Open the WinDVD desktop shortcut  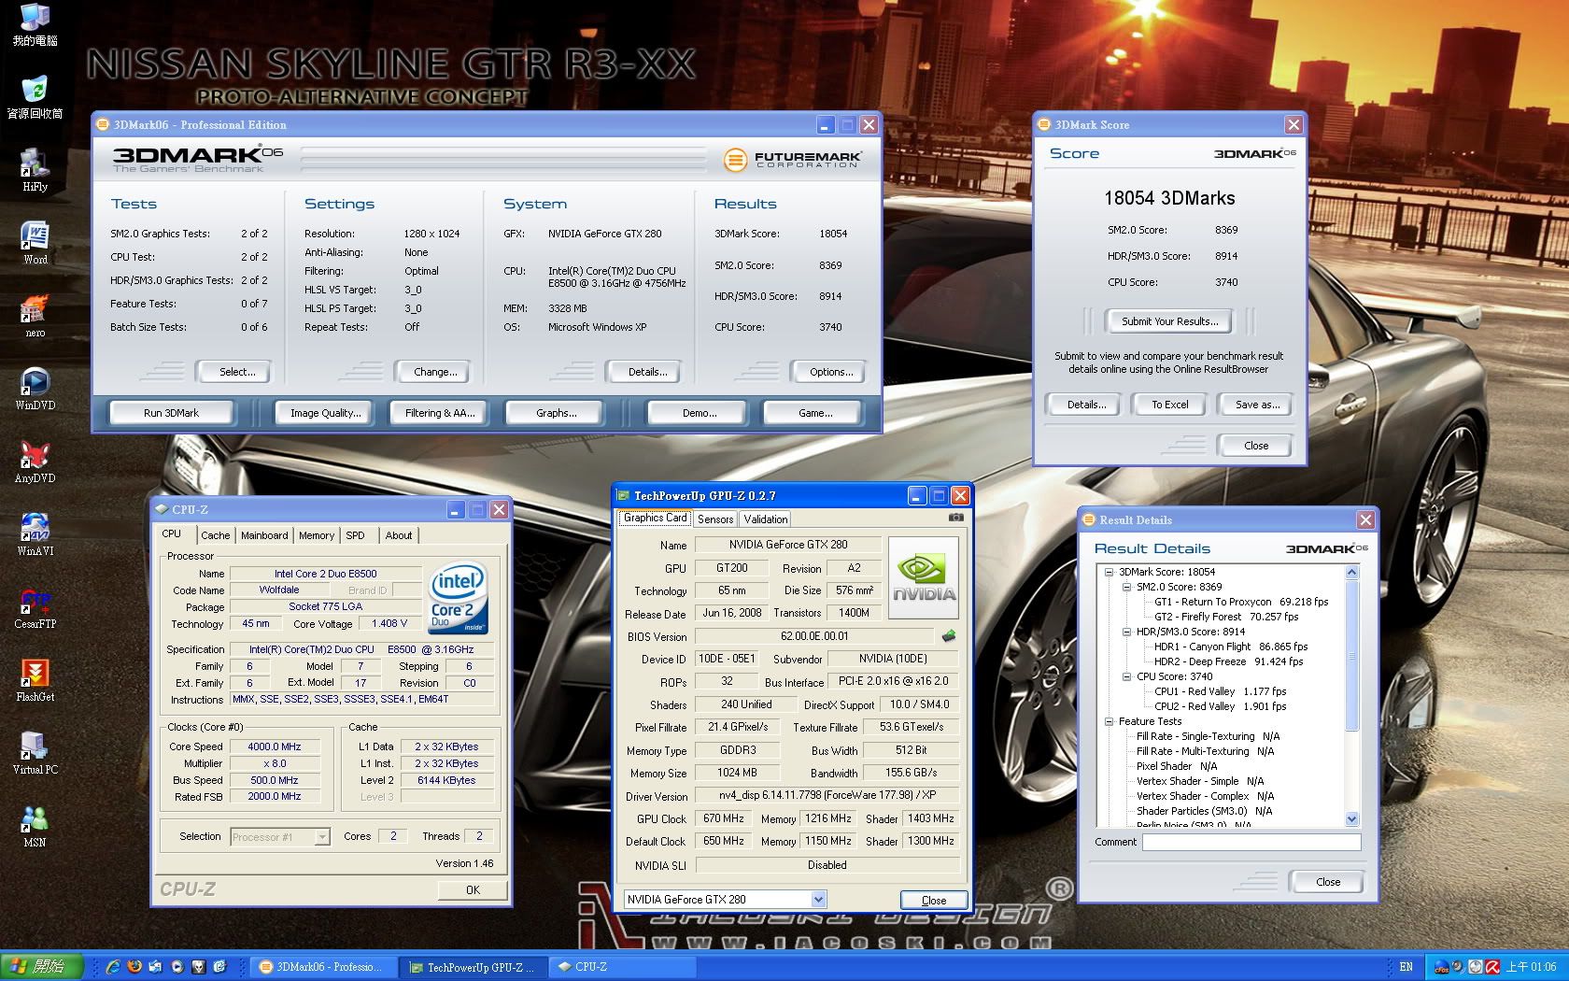[x=35, y=389]
